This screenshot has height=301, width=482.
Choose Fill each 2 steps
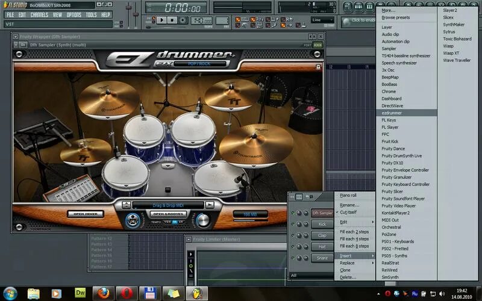[355, 232]
